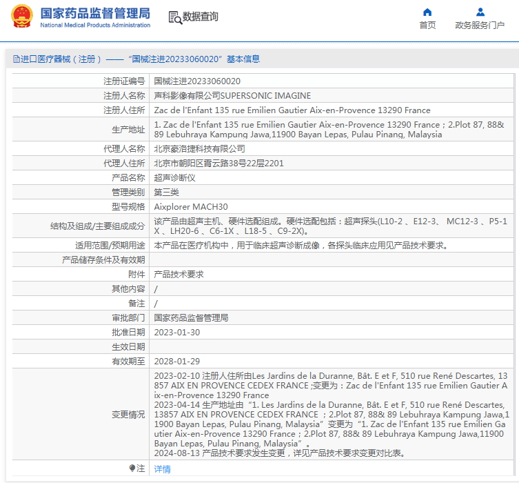Click the 管理类别 label
Image resolution: width=519 pixels, height=483 pixels.
tap(128, 193)
